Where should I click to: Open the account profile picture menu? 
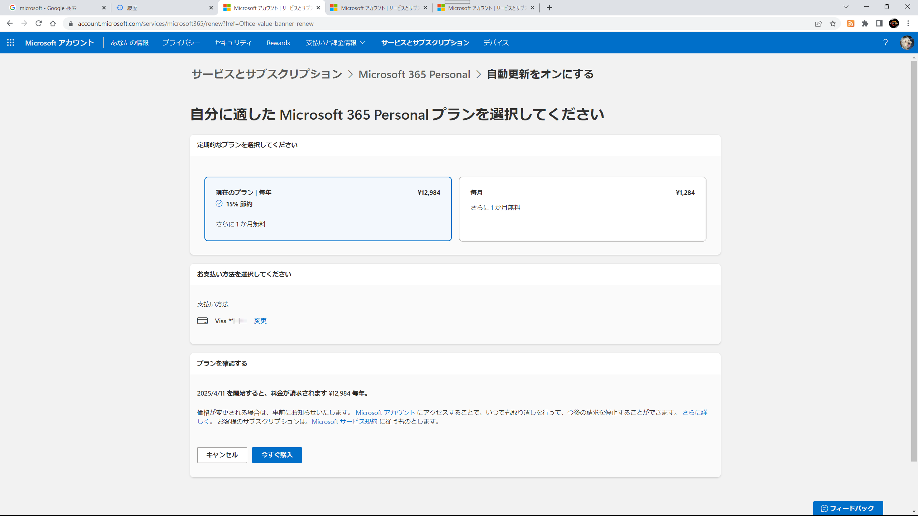(907, 43)
